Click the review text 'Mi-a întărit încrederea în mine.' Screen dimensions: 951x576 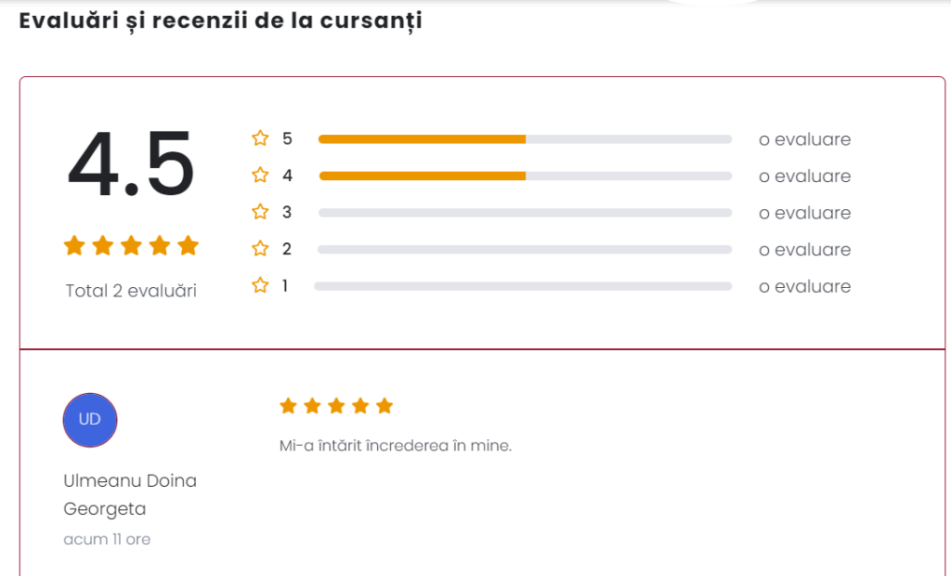click(396, 446)
